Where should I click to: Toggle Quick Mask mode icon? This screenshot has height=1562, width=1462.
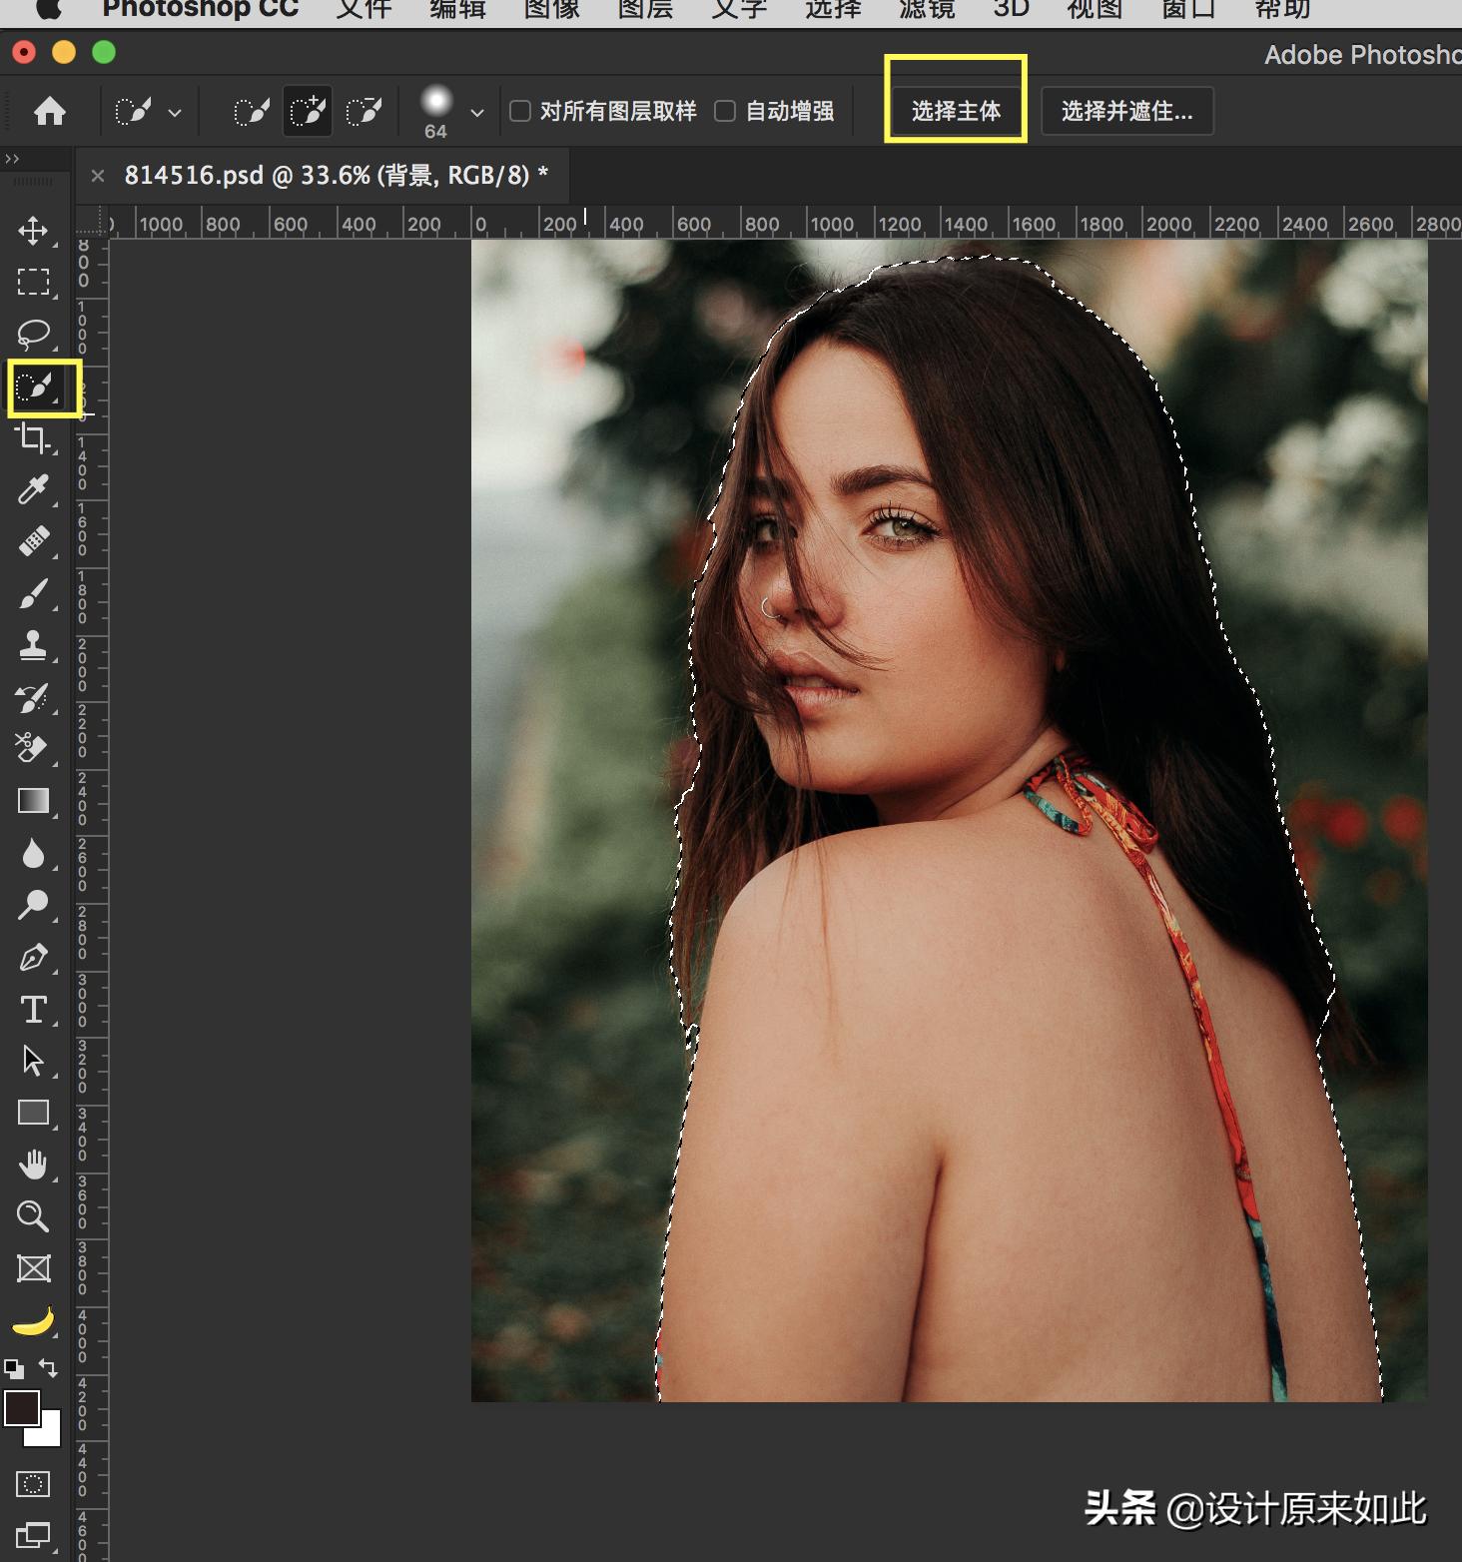(33, 1484)
